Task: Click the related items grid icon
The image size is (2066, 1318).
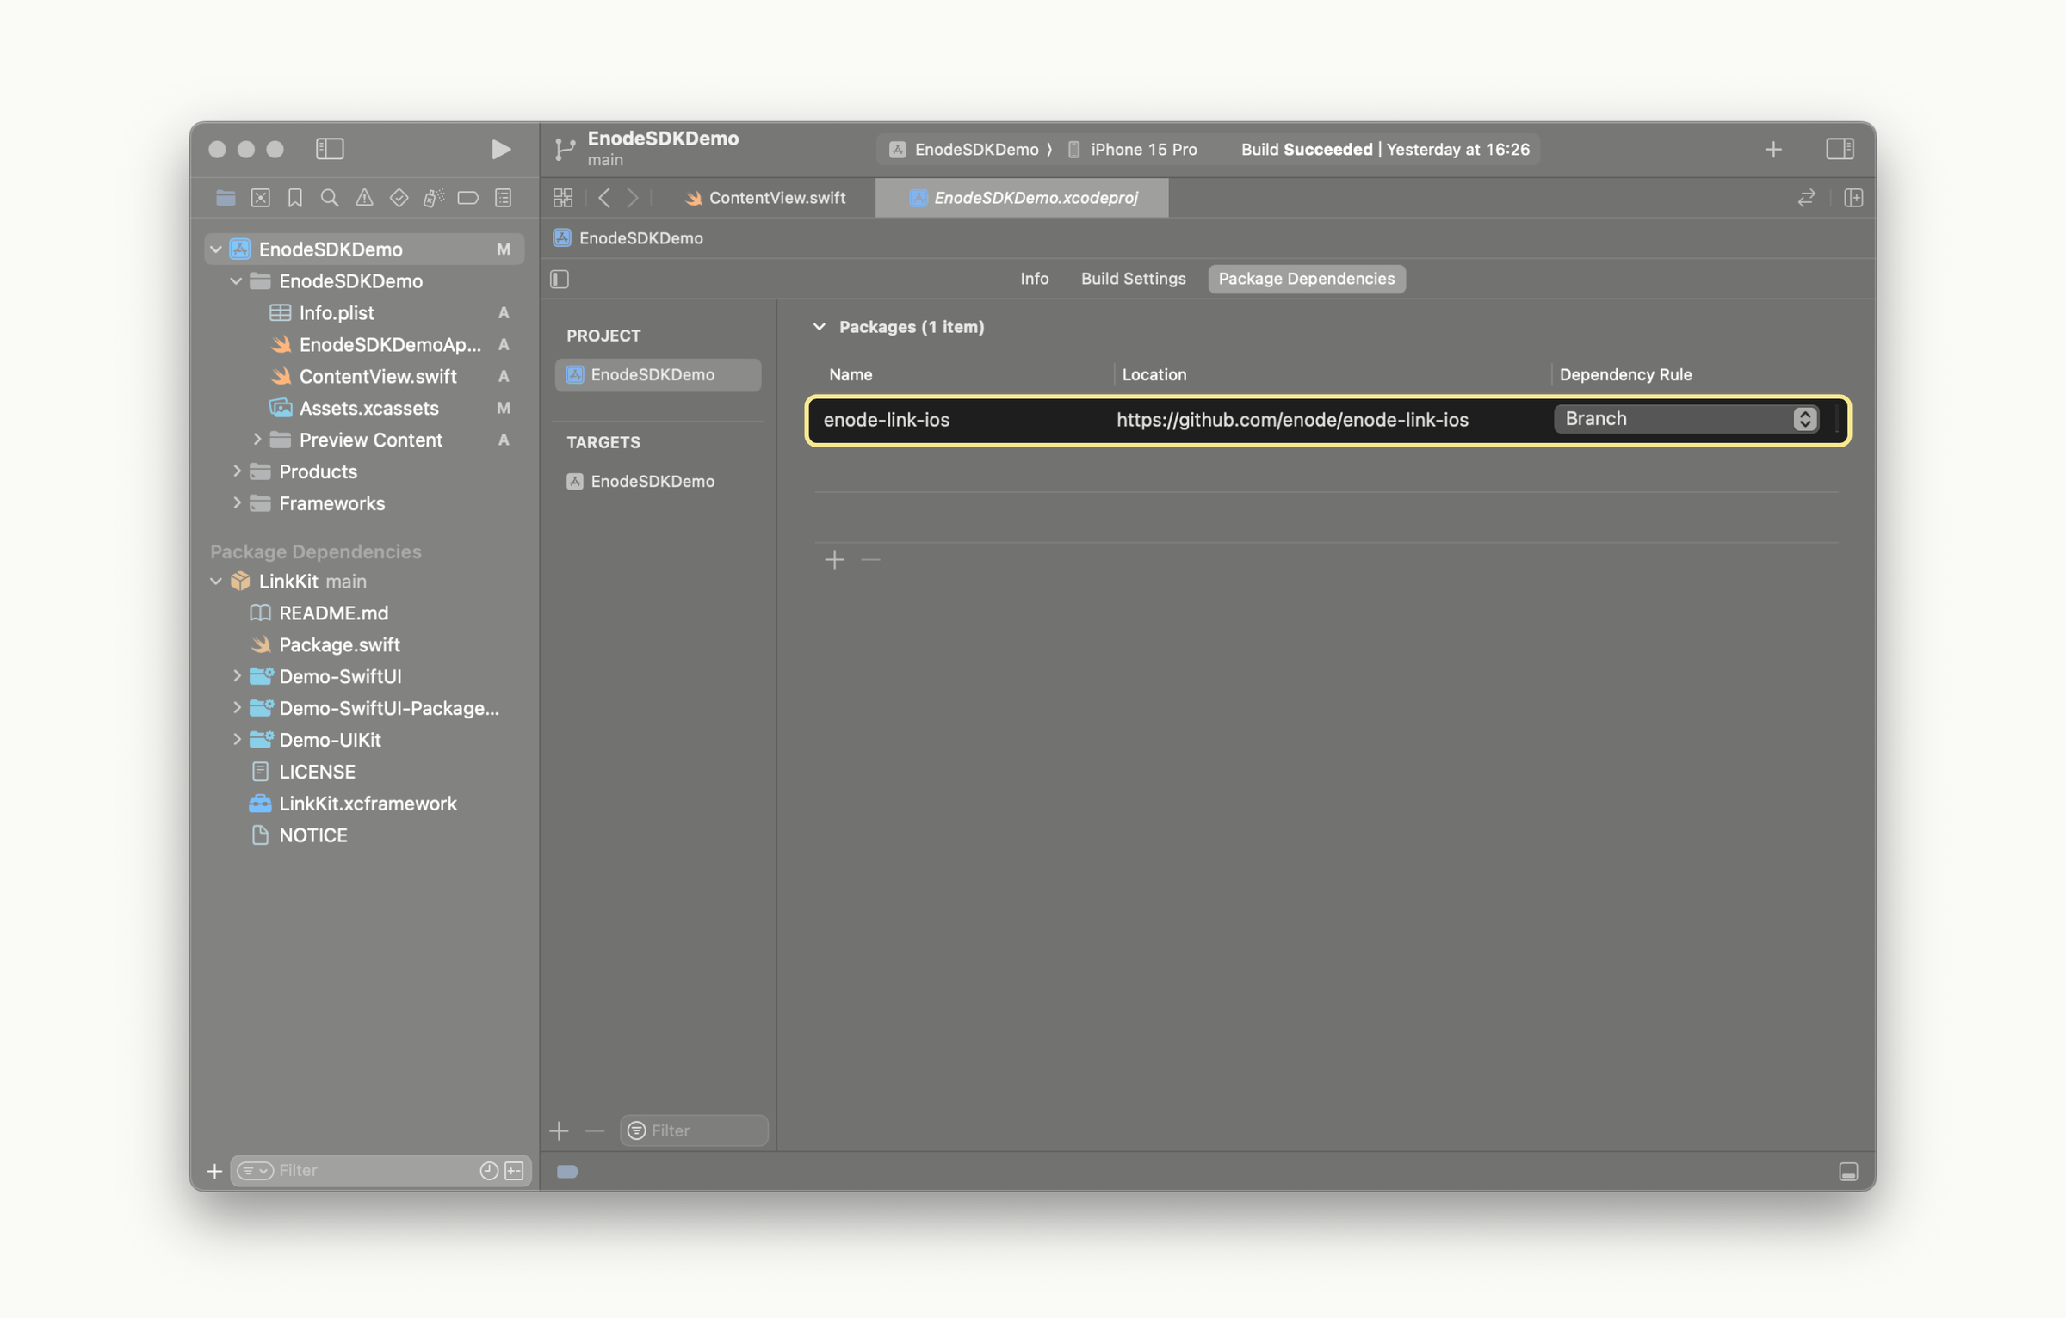Action: click(x=563, y=198)
